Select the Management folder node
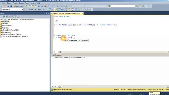 6,32
